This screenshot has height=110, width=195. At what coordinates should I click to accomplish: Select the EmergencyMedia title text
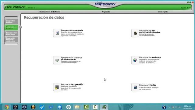coord(147,85)
